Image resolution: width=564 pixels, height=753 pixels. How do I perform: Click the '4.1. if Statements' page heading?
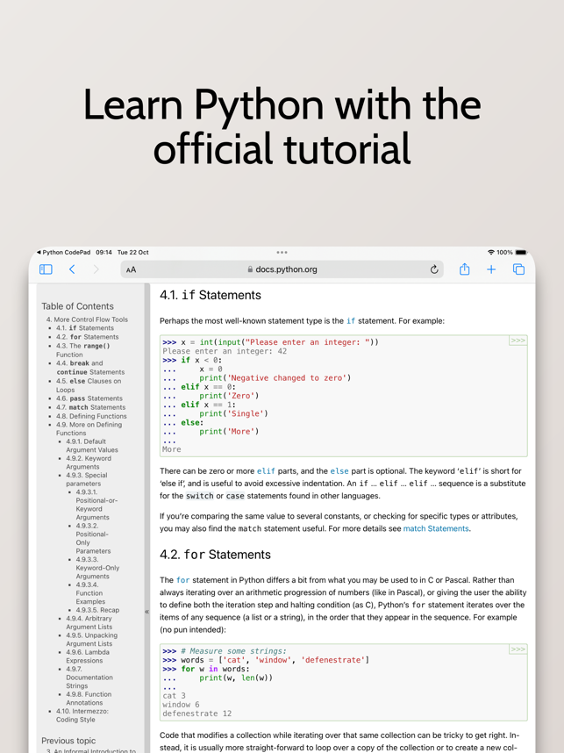[211, 295]
